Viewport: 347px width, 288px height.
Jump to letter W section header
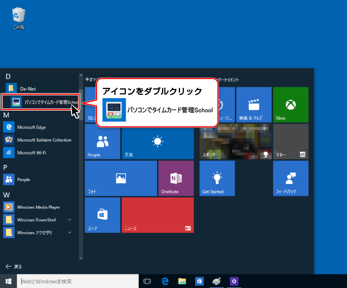(7, 195)
